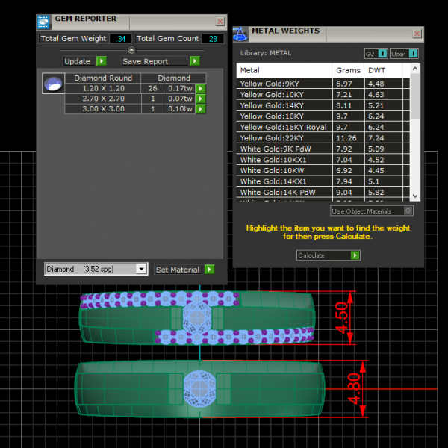Click the Metal Weights panel icon

tap(240, 34)
